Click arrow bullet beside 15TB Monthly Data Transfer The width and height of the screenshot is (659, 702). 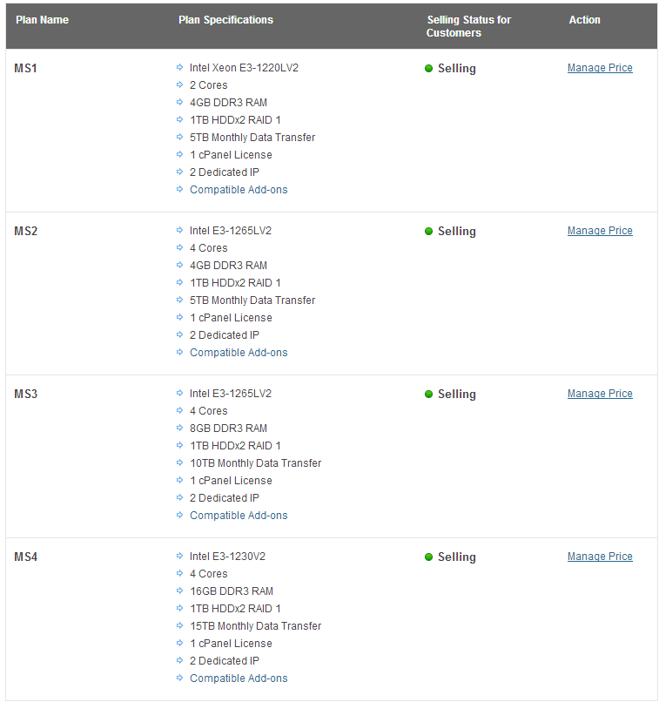click(179, 626)
